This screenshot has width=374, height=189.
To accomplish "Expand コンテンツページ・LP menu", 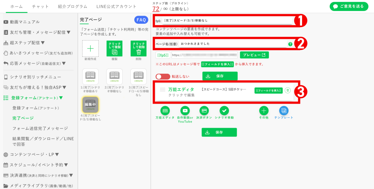I will pyautogui.click(x=31, y=155).
